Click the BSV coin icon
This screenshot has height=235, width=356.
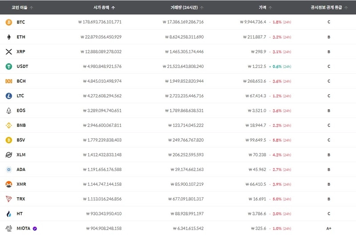8,140
